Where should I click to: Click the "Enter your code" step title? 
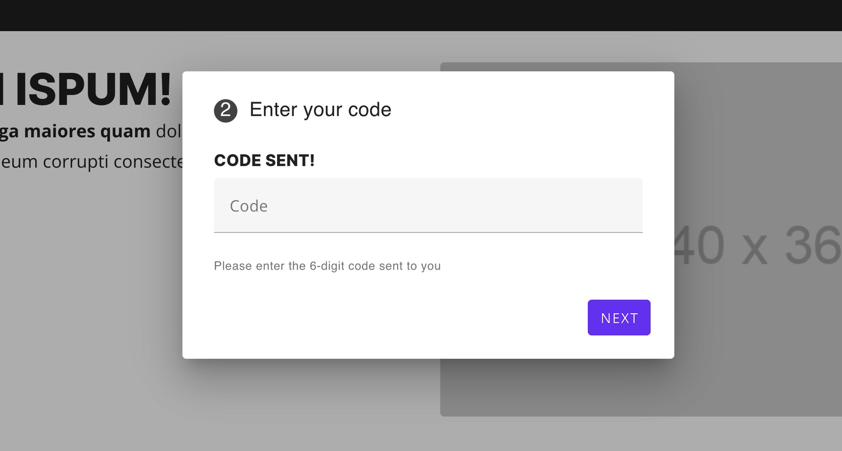pyautogui.click(x=320, y=110)
